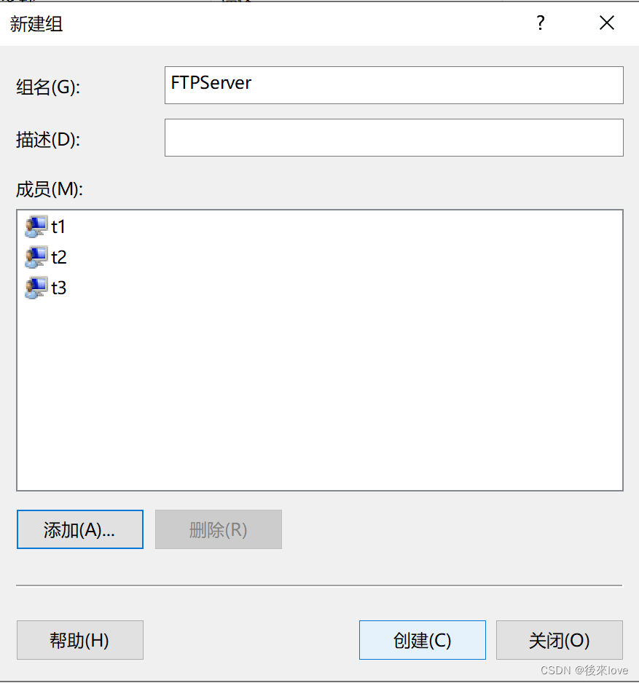This screenshot has height=683, width=639.
Task: Click 关闭(O) to dismiss the dialog
Action: (560, 640)
